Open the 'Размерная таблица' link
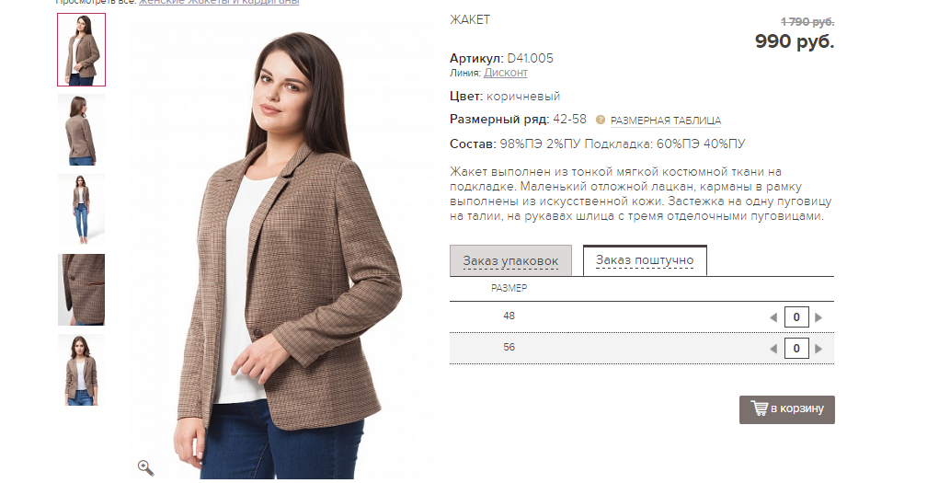The image size is (950, 483). coord(665,121)
